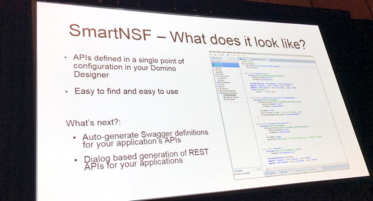Expand the Custom Controls node

215,76
